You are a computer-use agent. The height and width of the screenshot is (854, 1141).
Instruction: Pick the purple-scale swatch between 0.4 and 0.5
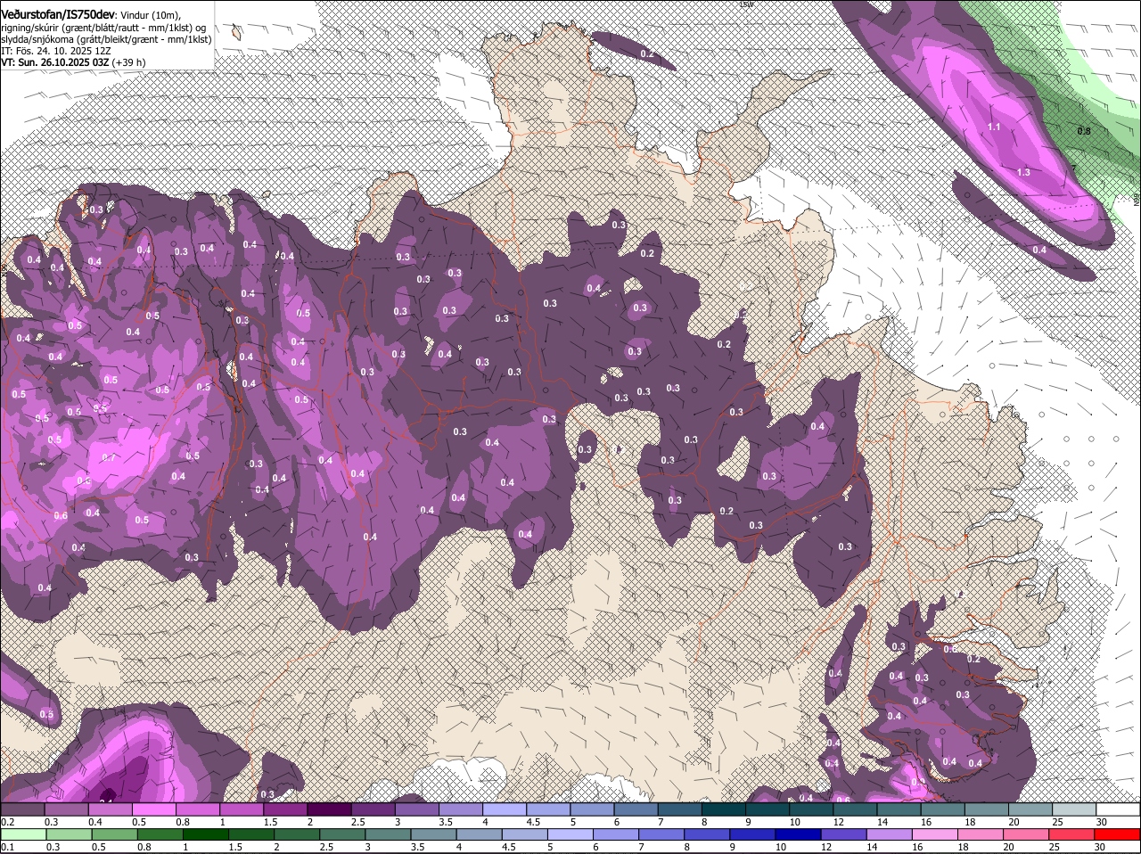(110, 809)
